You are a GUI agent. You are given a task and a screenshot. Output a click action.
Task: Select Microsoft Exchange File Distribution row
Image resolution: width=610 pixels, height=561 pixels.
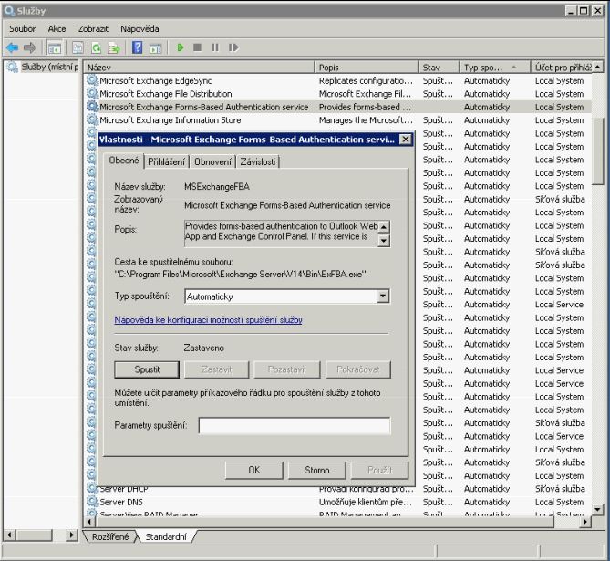tap(338, 94)
